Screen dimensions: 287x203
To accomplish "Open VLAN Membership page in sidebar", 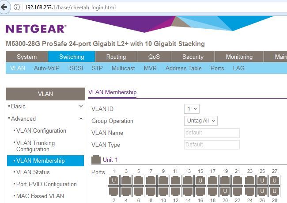I will click(45, 161).
